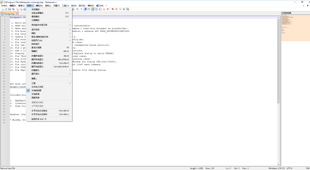This screenshot has width=310, height=170.
Task: Toggle 总在最前 (Always on Top) option
Action: click(49, 9)
